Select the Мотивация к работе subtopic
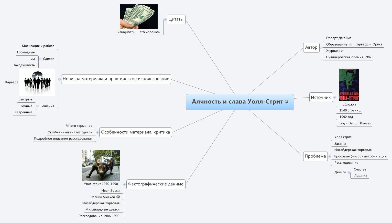 pyautogui.click(x=38, y=46)
